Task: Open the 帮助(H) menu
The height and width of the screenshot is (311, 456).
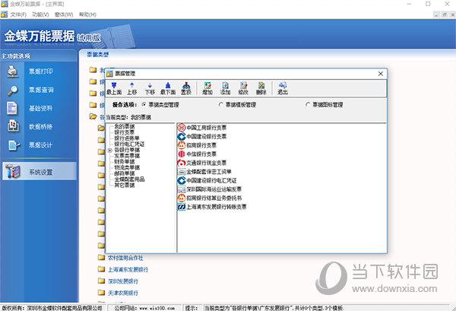Action: [x=87, y=14]
